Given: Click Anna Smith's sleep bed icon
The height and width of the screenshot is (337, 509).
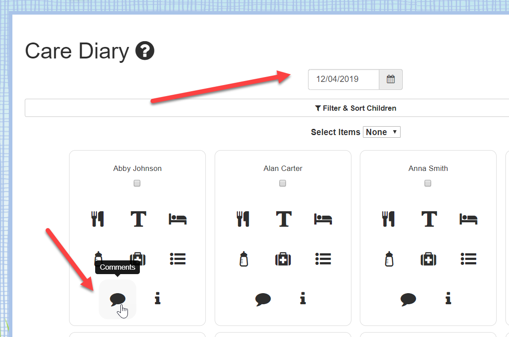Looking at the screenshot, I should [x=468, y=219].
